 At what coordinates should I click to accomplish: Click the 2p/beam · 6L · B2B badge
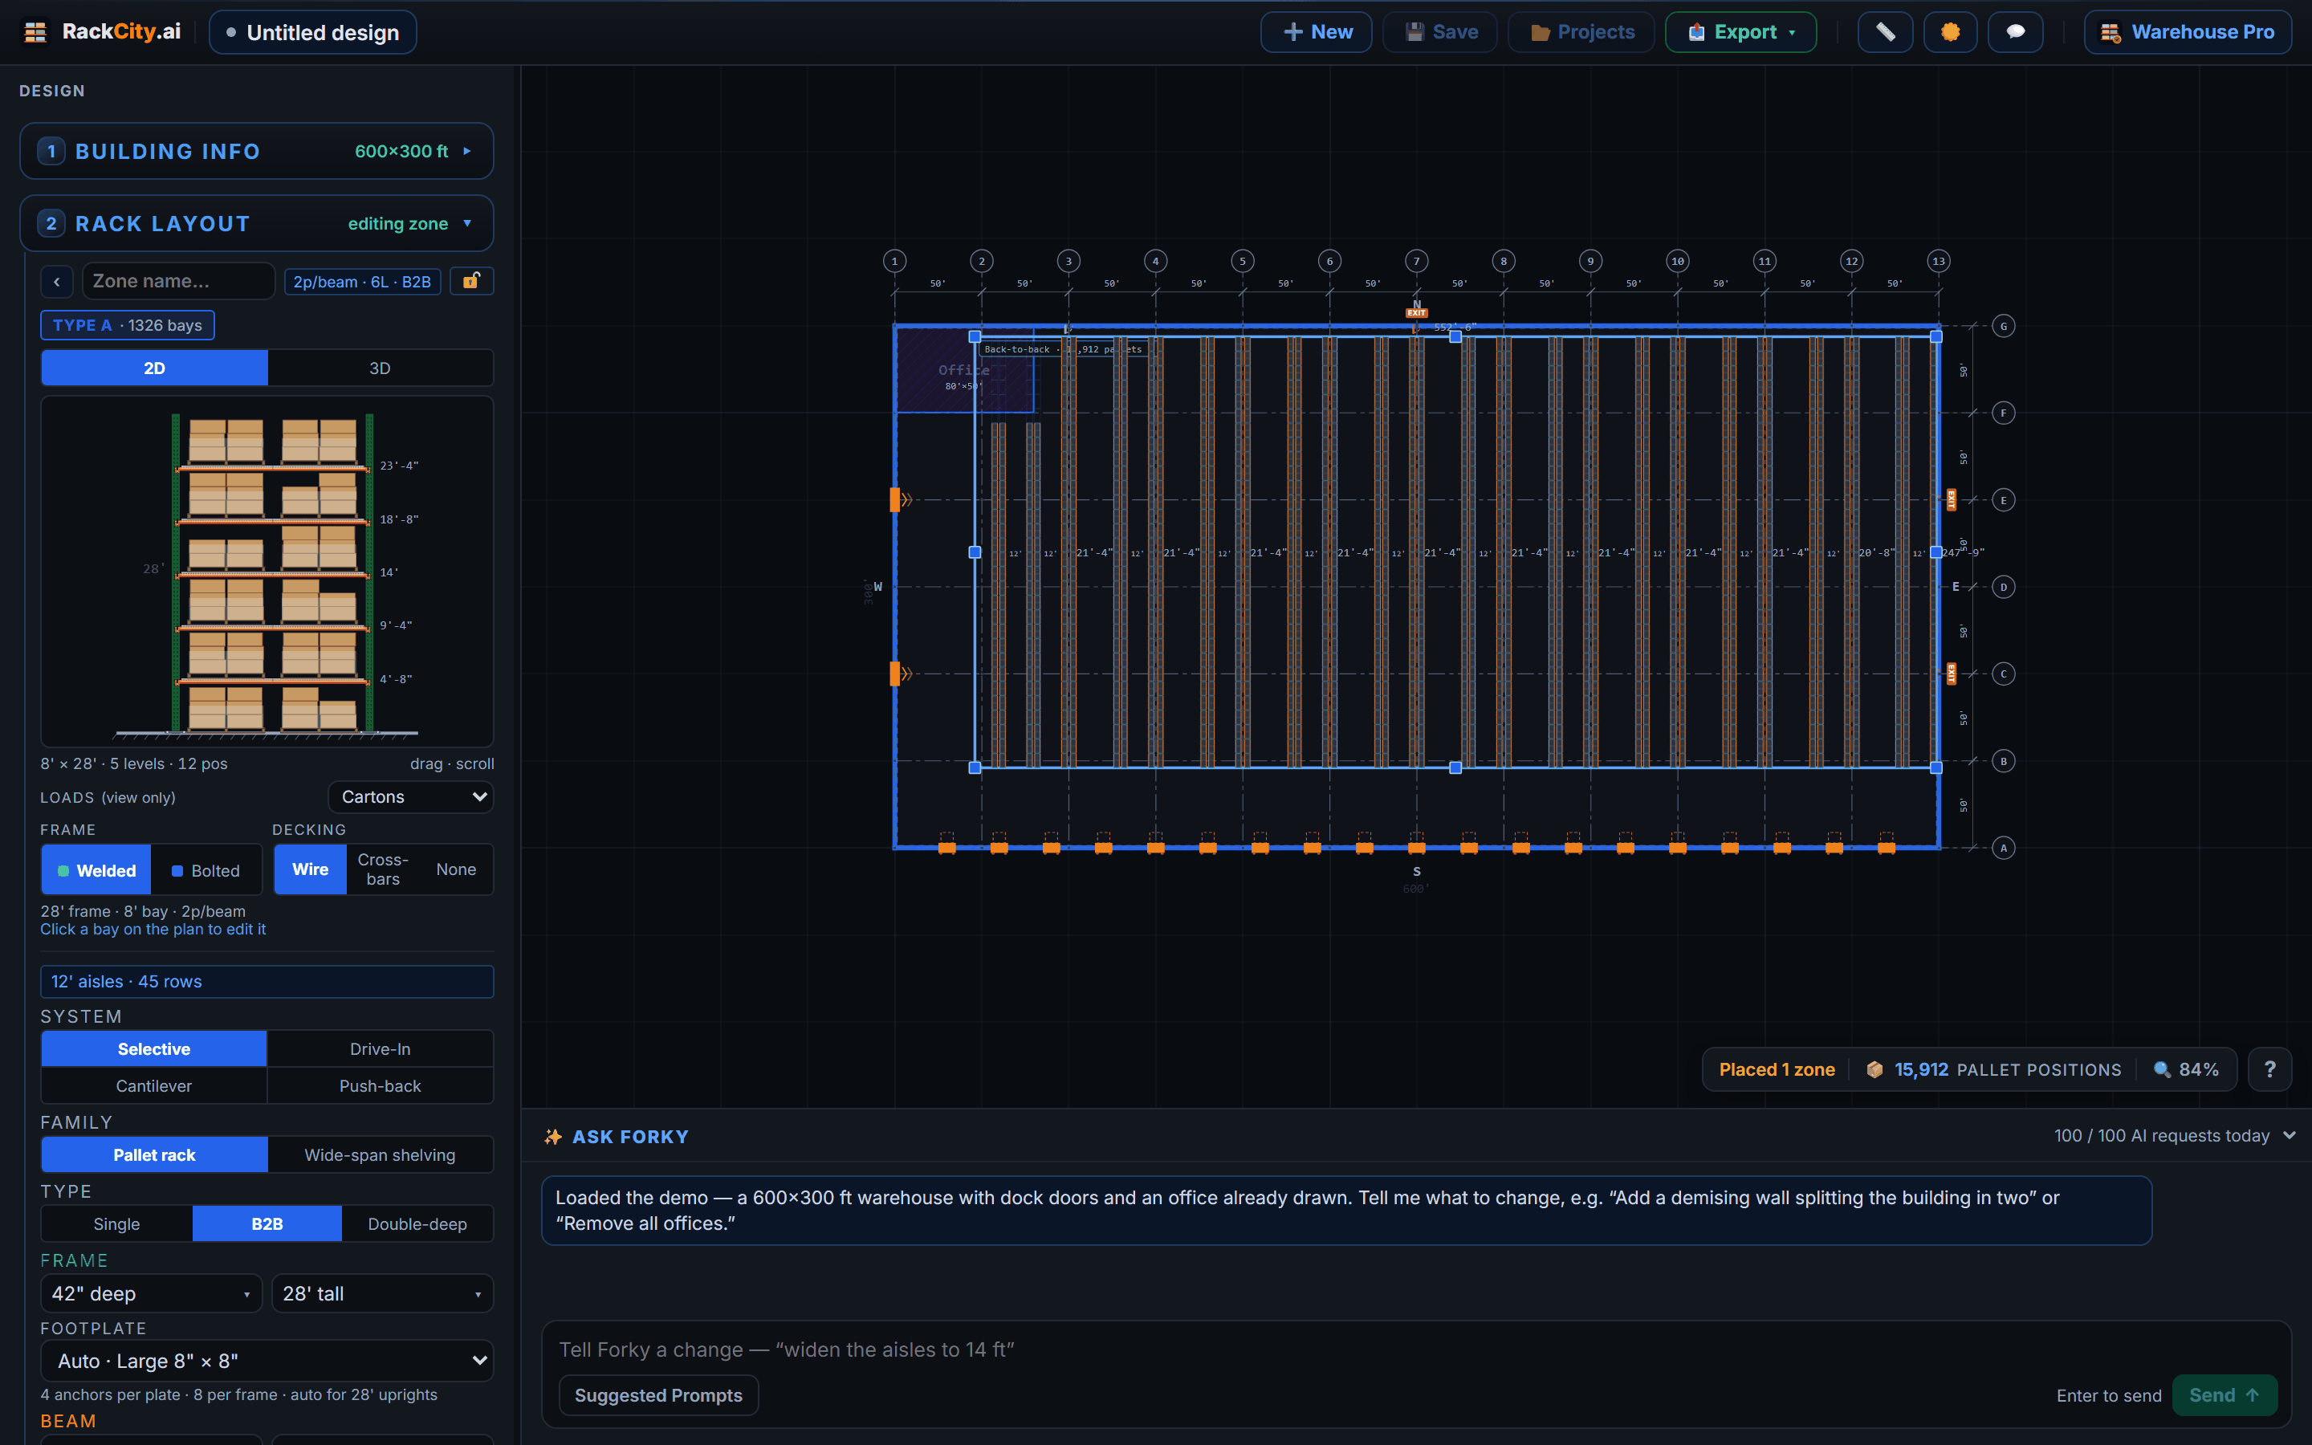362,282
